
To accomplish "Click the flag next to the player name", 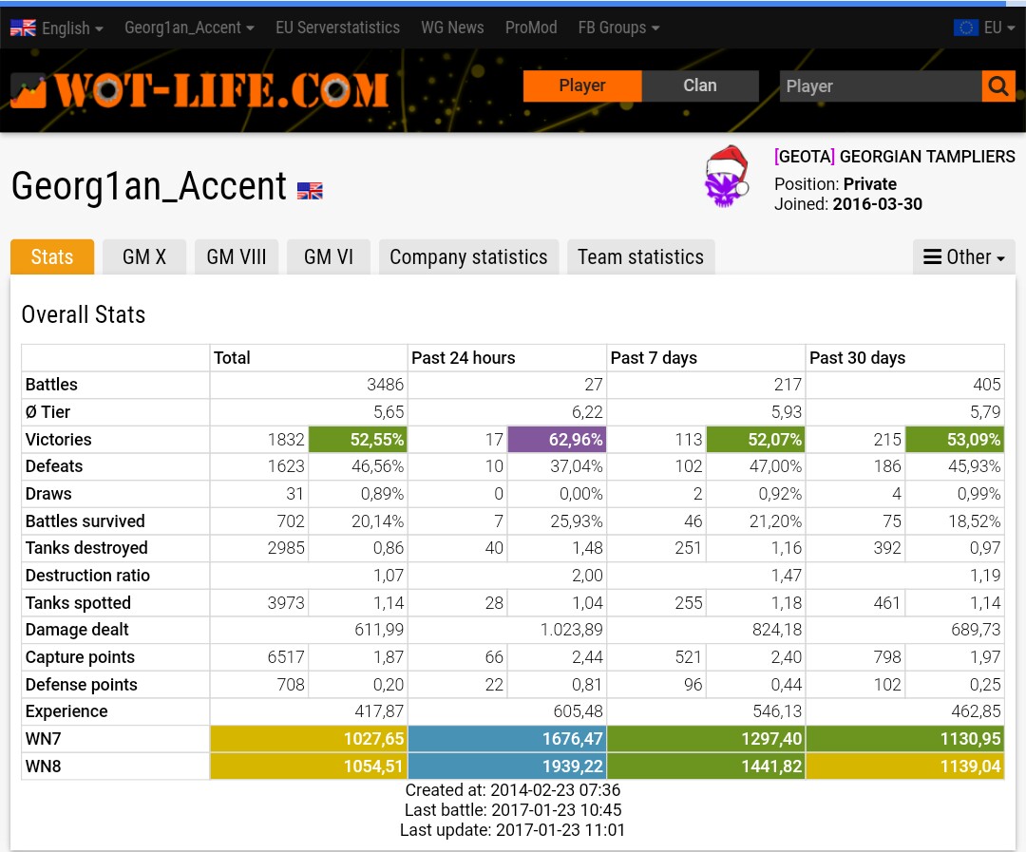I will 310,190.
